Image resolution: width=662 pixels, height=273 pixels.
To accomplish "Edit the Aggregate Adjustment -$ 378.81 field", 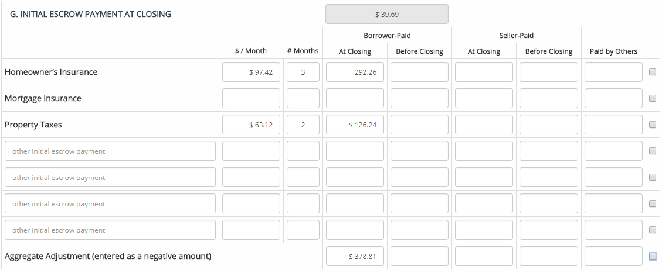I will coord(355,256).
